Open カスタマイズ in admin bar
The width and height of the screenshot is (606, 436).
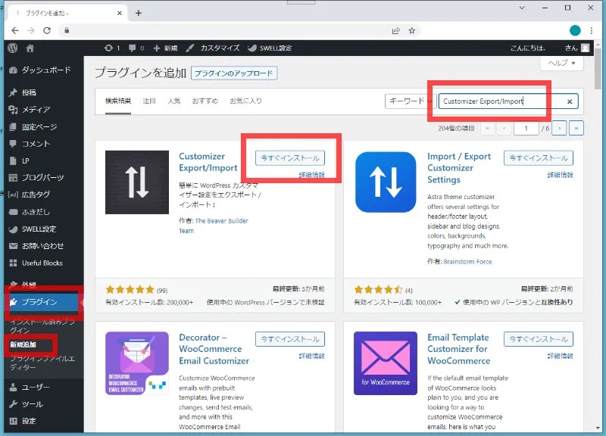click(213, 48)
